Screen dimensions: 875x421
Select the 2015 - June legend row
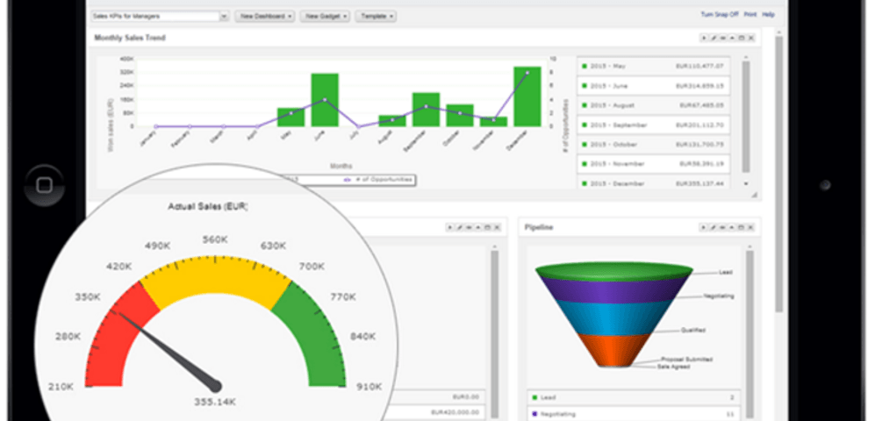pyautogui.click(x=653, y=86)
